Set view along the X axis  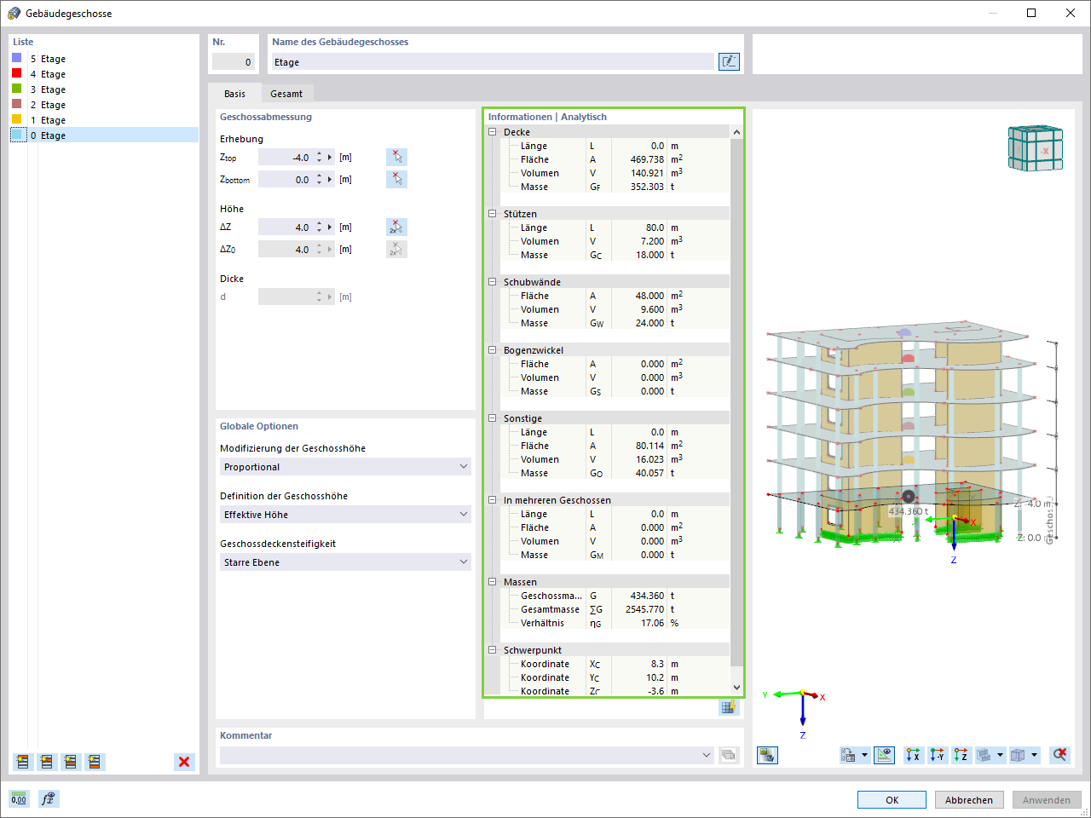pyautogui.click(x=914, y=755)
